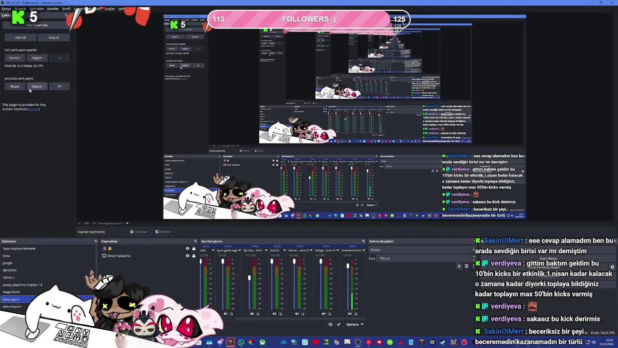Screen dimensions: 618x348
Task: Unlock the group source's lock icon
Action: click(x=194, y=248)
